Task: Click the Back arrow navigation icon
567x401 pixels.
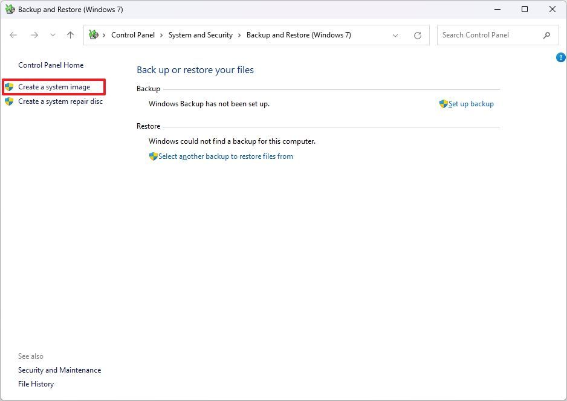Action: pyautogui.click(x=13, y=35)
